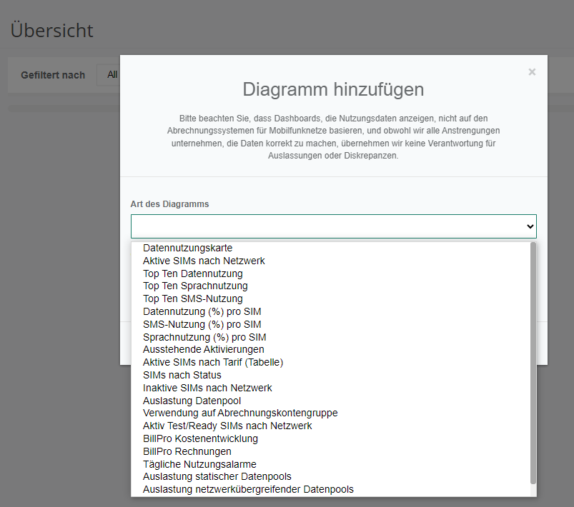This screenshot has height=507, width=574.
Task: Select "Tägliche Nutzungsalarme"
Action: (x=199, y=464)
